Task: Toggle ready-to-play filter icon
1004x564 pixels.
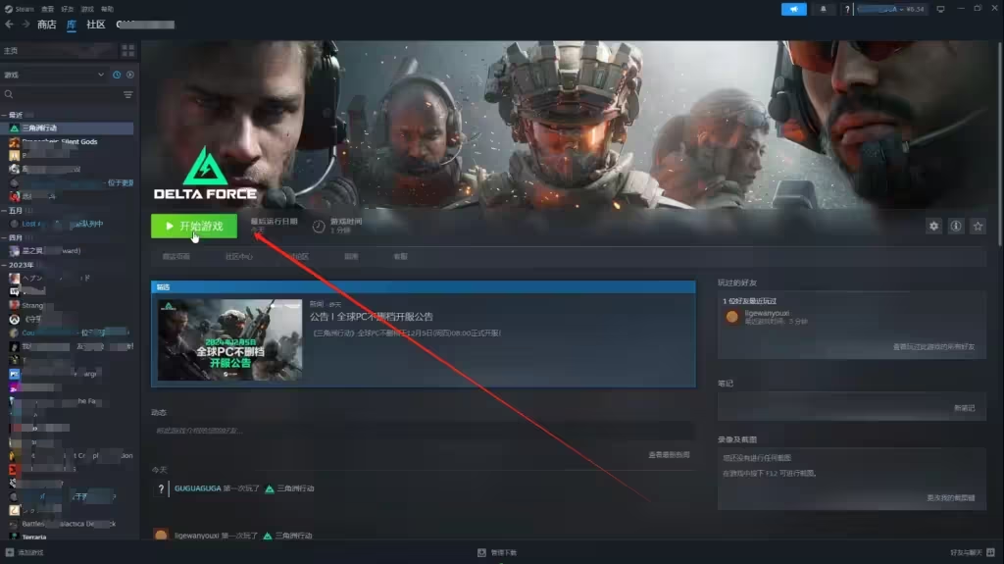Action: pos(130,75)
